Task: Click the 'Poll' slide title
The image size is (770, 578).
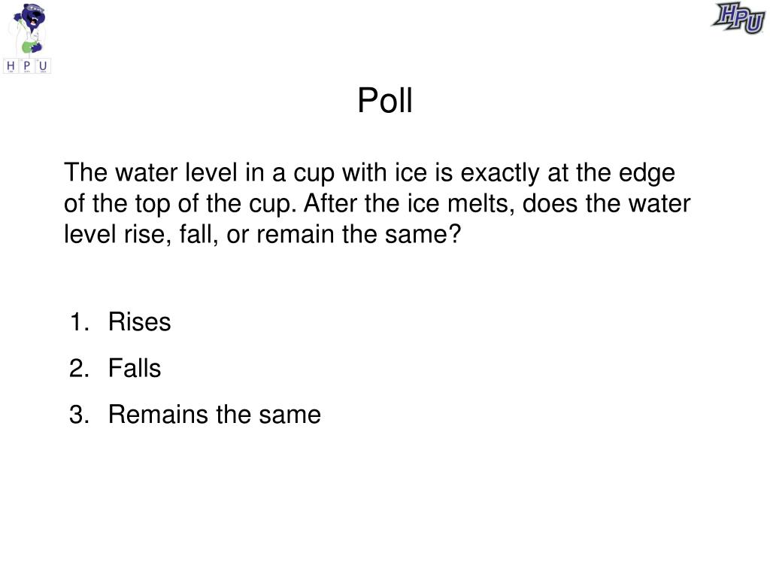Action: 385,101
